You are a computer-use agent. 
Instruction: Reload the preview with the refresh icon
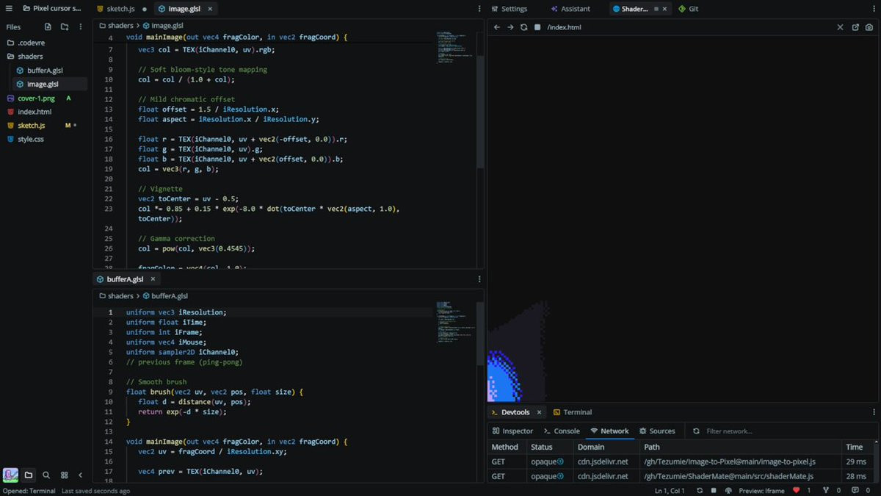523,27
